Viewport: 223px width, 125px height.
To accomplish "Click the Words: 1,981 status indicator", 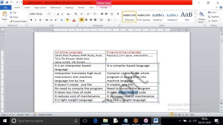I will 23,115.
